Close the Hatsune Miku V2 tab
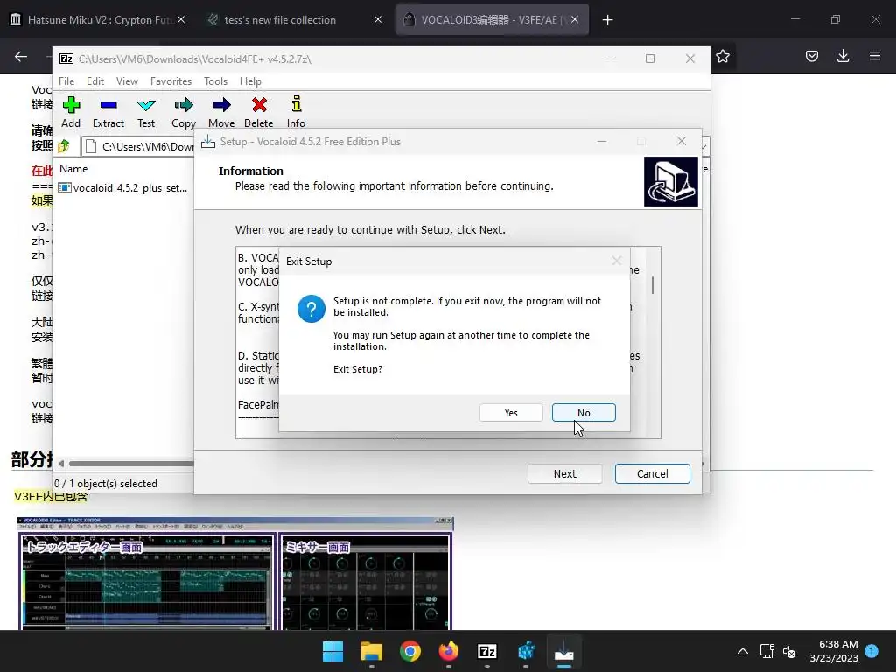This screenshot has height=672, width=896. pyautogui.click(x=181, y=19)
